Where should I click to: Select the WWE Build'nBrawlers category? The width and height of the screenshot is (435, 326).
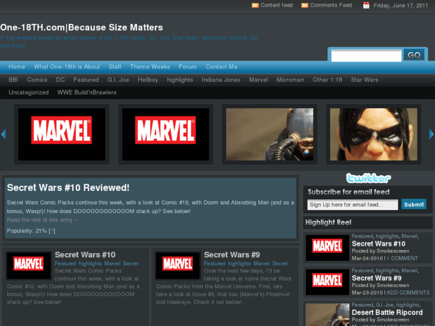[87, 92]
